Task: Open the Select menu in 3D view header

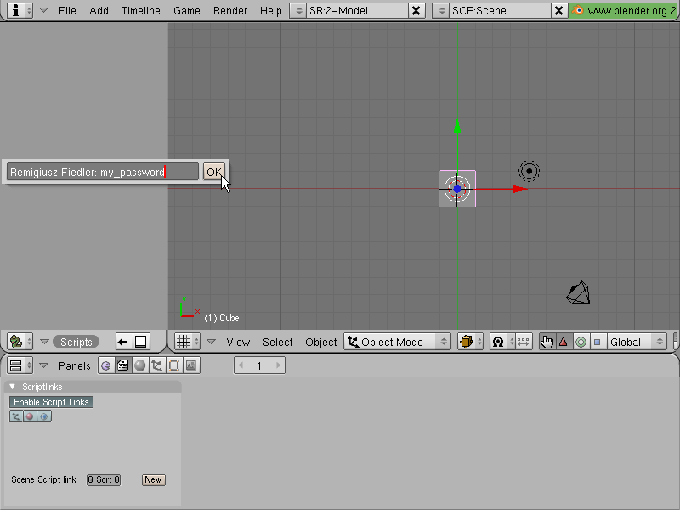Action: pyautogui.click(x=278, y=342)
